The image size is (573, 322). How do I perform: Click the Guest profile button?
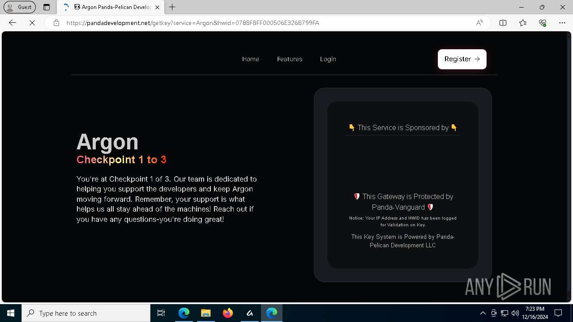(x=19, y=7)
